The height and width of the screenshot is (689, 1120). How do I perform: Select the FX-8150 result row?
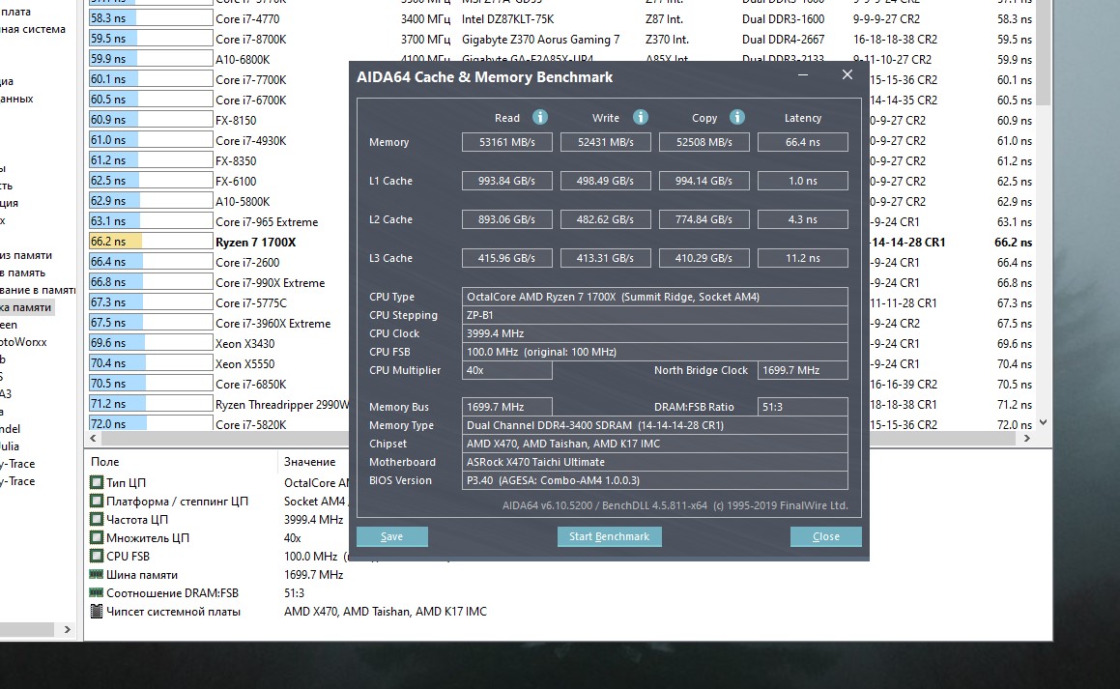(x=236, y=121)
